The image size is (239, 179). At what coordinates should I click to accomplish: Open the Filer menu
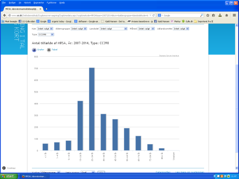[4, 2]
